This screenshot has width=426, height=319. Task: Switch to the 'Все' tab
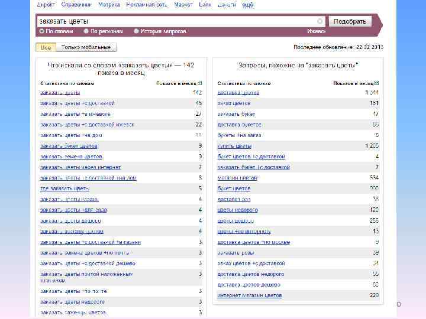(x=46, y=47)
